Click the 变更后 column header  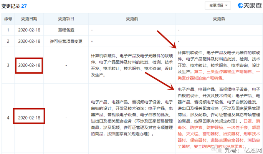(x=219, y=19)
